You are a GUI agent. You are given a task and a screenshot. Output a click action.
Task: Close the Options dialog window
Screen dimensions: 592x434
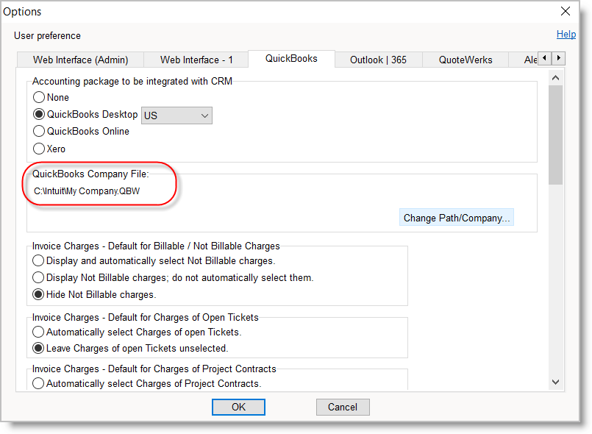click(566, 11)
